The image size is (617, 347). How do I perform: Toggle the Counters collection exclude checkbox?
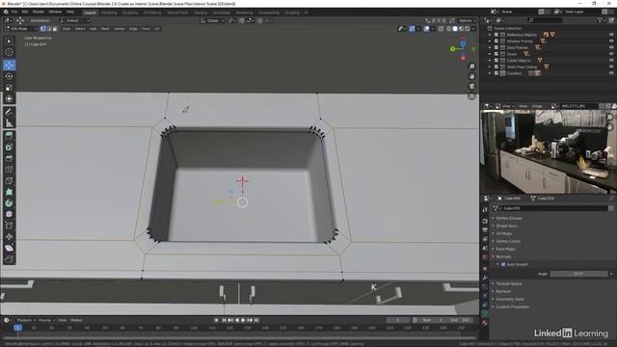[496, 73]
